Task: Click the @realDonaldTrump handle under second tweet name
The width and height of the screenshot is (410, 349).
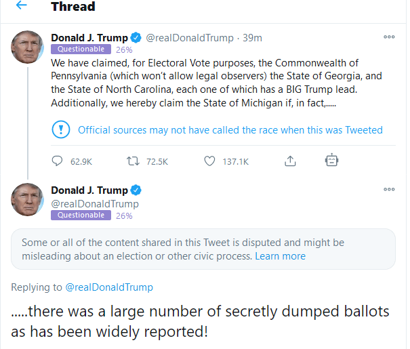Action: coord(95,203)
